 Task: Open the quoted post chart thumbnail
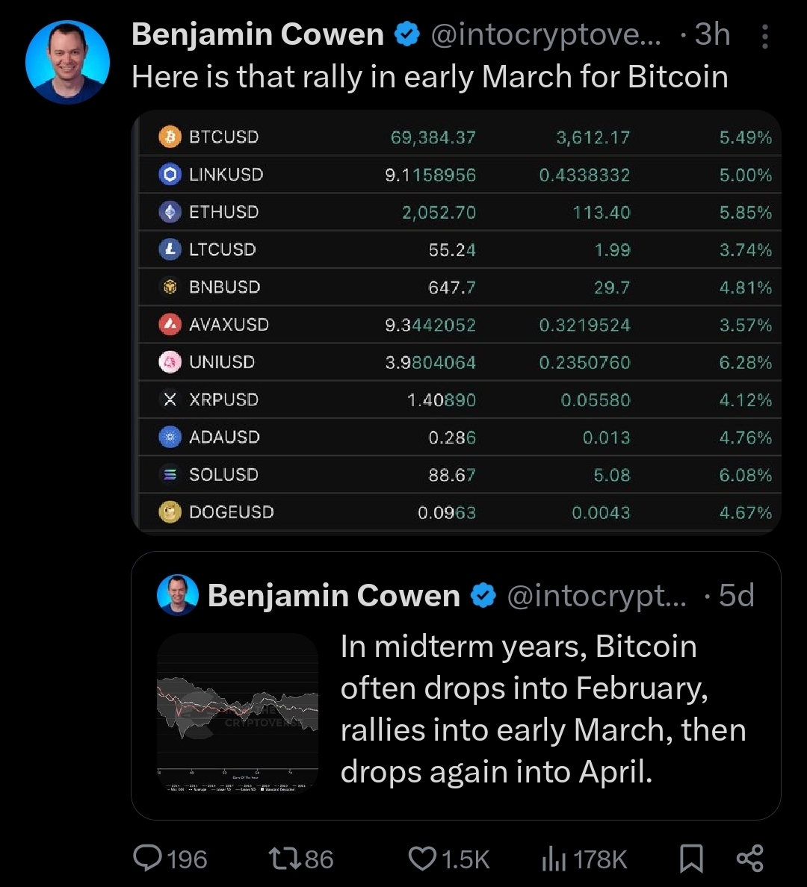tap(238, 713)
